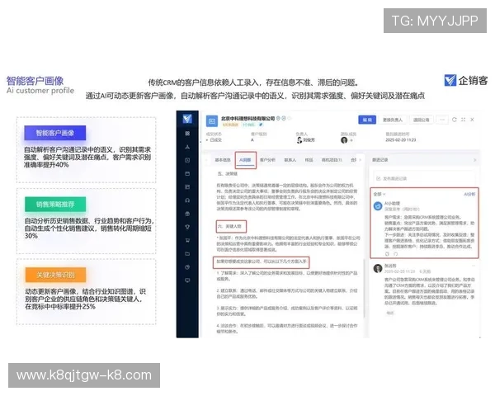Open the monitor icon at the sidebar bottom
Image resolution: width=495 pixels, height=396 pixels.
point(187,280)
